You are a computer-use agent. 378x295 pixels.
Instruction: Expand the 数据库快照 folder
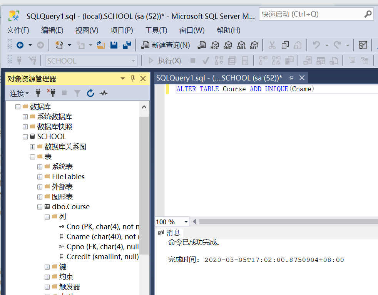click(25, 127)
